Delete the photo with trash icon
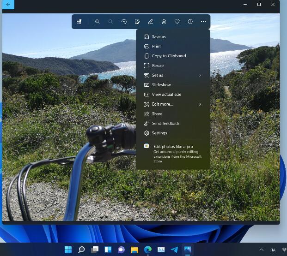Image resolution: width=287 pixels, height=256 pixels. coord(164,22)
